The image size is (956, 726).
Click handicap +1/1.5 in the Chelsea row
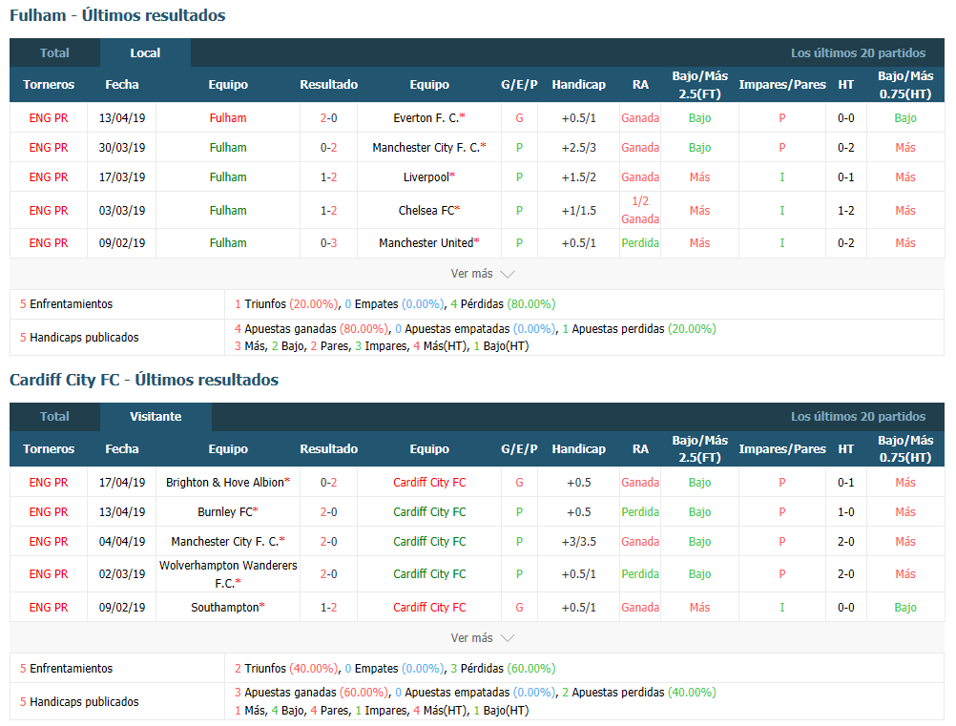pos(578,210)
